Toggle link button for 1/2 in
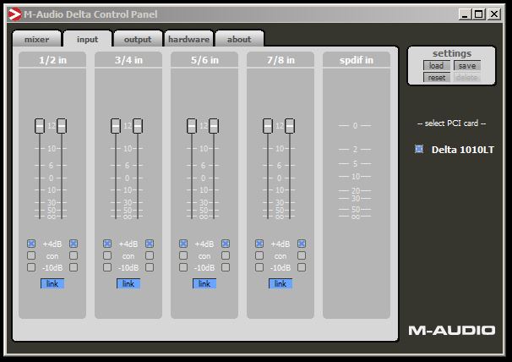This screenshot has width=512, height=362. 52,283
